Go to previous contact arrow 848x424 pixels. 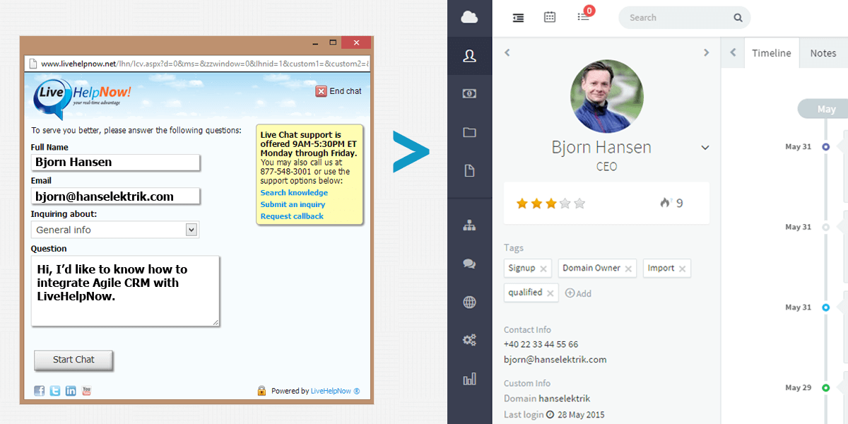coord(507,52)
